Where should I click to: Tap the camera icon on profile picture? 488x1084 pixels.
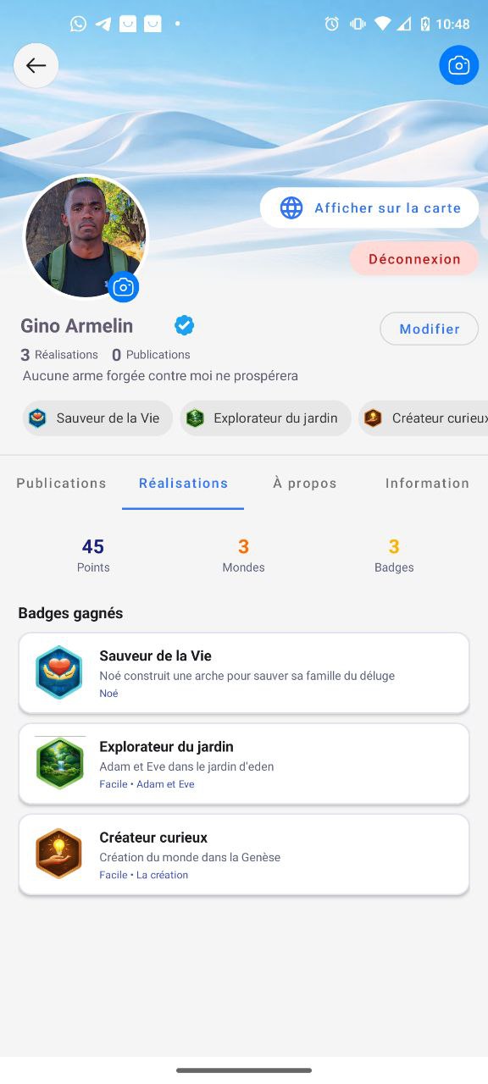124,287
